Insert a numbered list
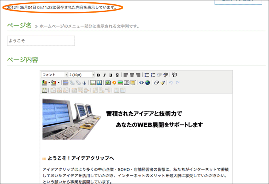 tap(153, 75)
